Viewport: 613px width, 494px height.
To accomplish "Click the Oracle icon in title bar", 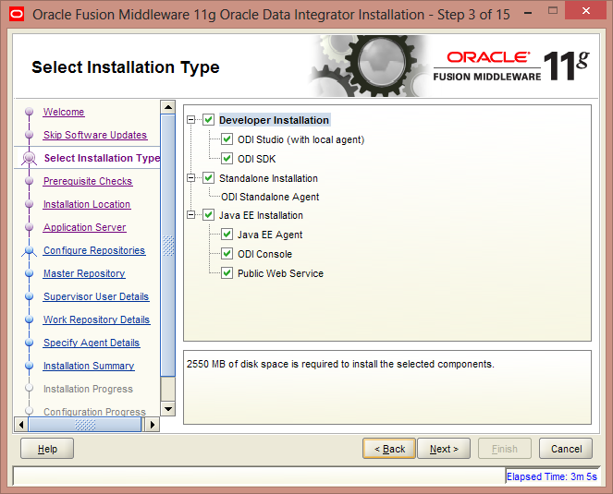I will point(15,14).
